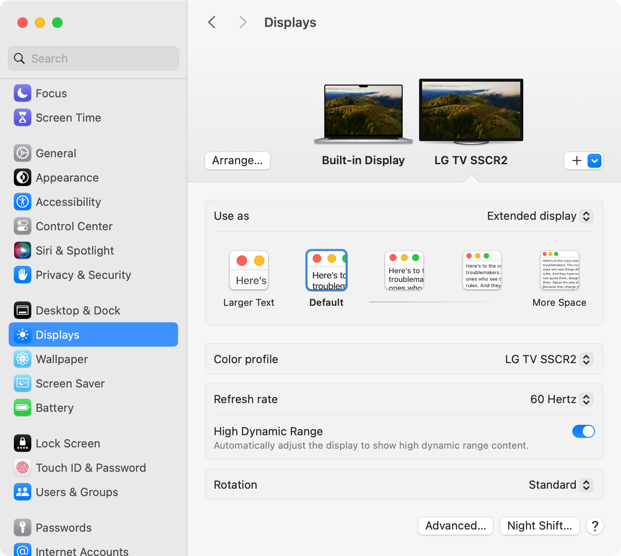This screenshot has width=621, height=556.
Task: Click the Battery icon in sidebar
Action: point(22,408)
